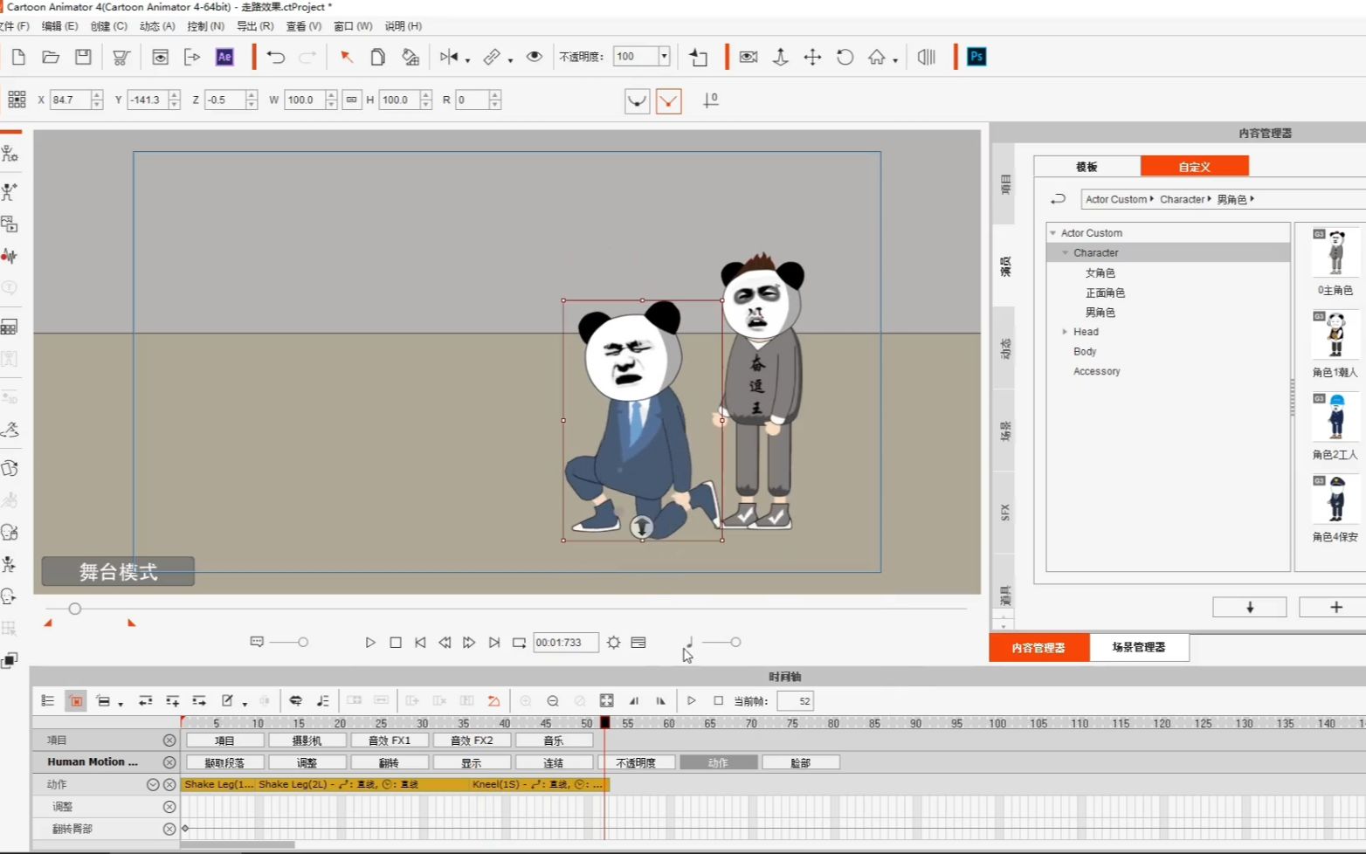Open project with the folder icon
This screenshot has height=854, width=1366.
[51, 57]
